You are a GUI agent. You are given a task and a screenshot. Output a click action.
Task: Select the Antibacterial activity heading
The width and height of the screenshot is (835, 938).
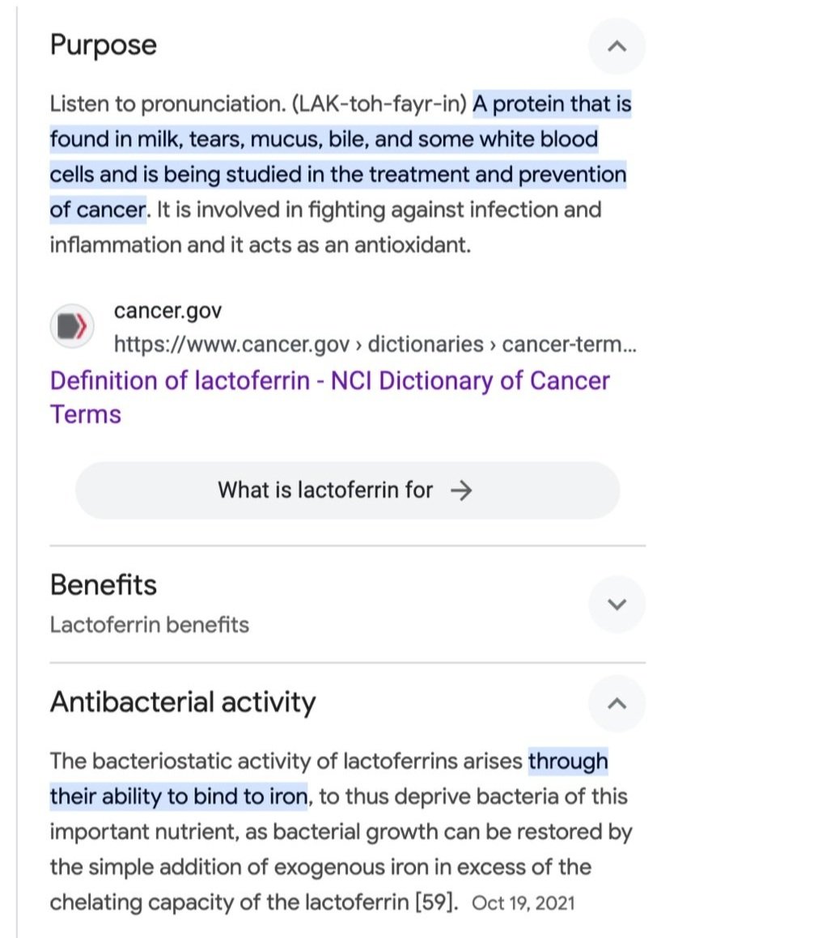183,702
